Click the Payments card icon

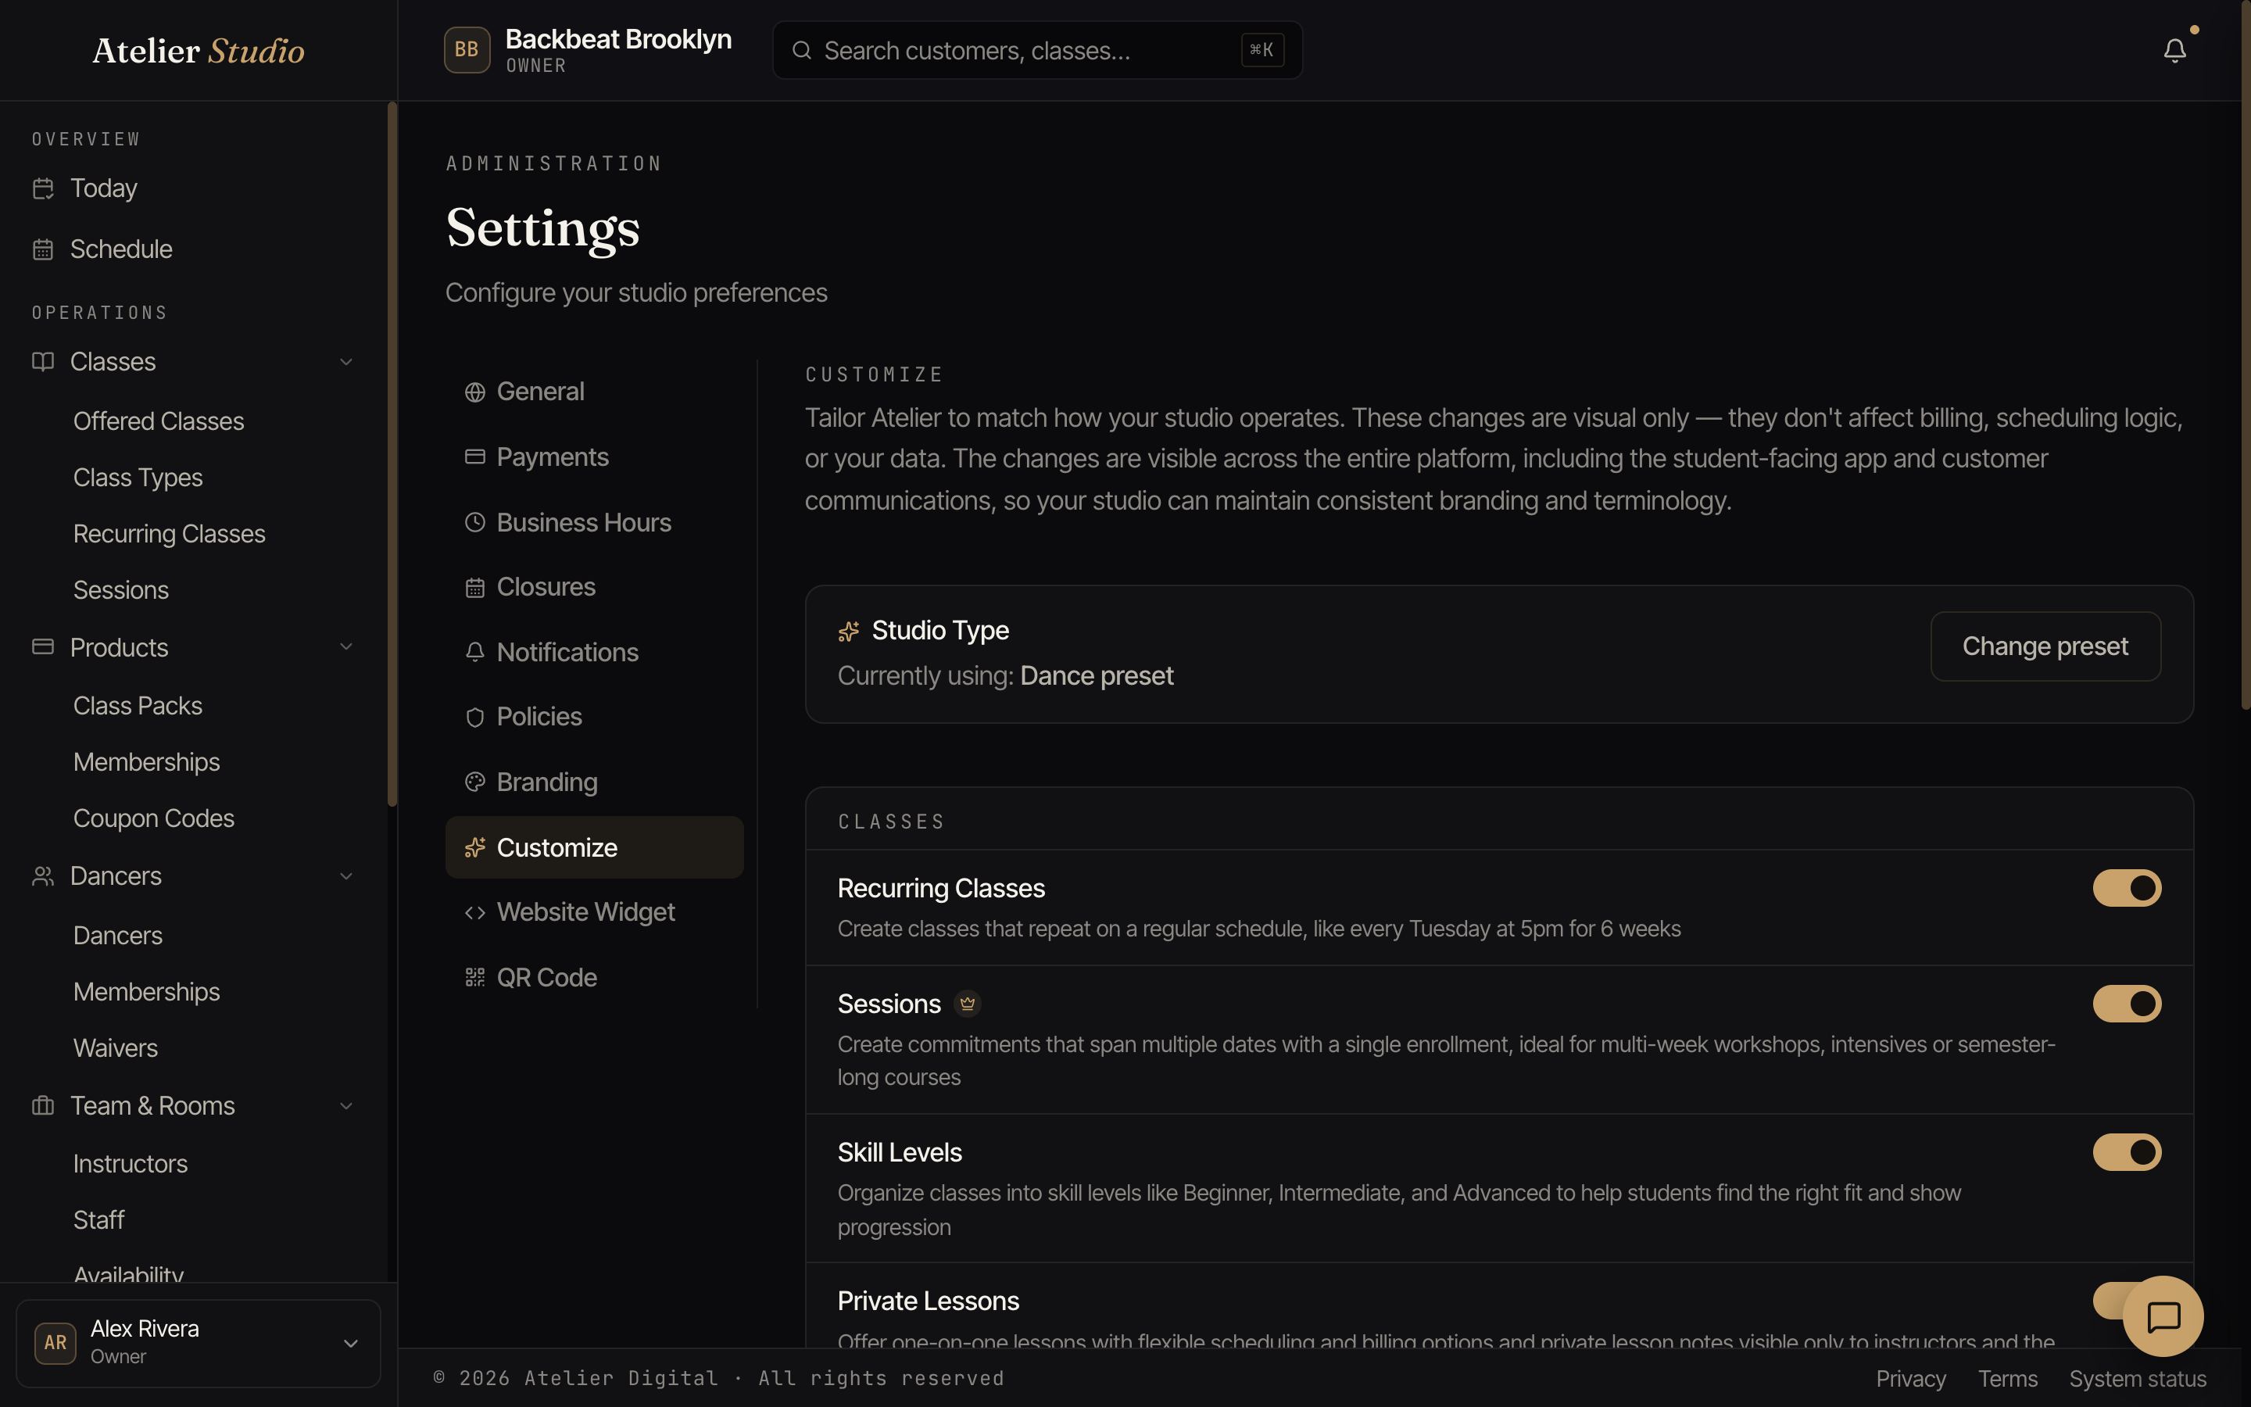click(475, 457)
